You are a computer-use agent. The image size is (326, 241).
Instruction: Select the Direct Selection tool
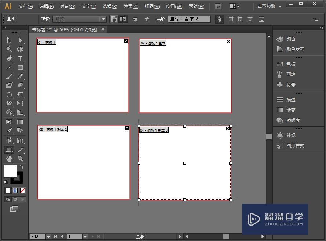pos(20,40)
